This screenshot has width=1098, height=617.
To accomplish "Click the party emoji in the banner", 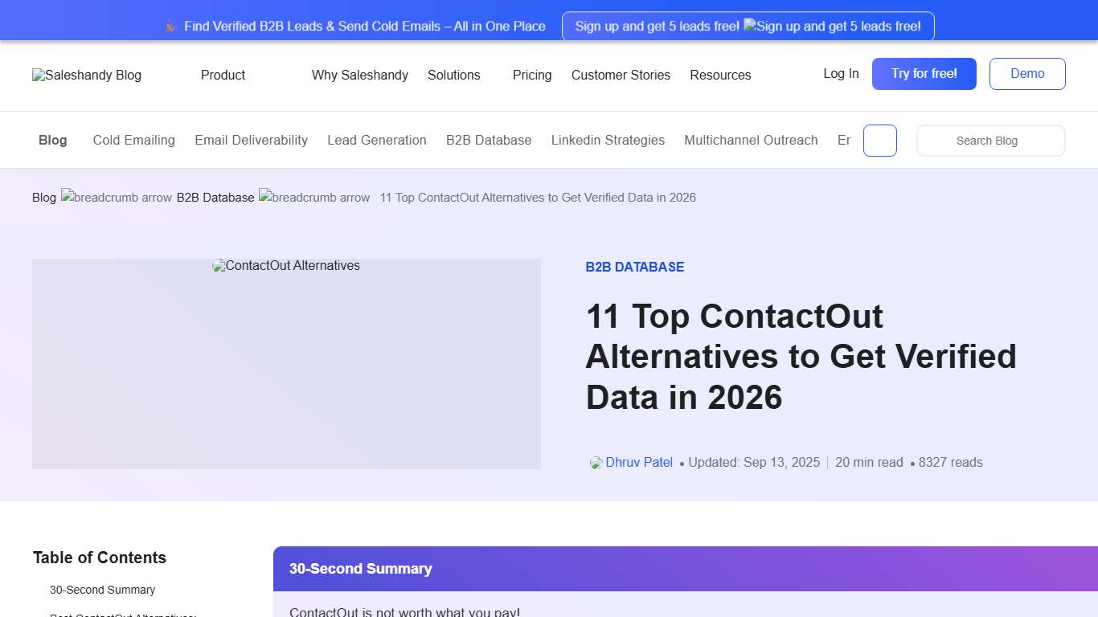I will [170, 26].
